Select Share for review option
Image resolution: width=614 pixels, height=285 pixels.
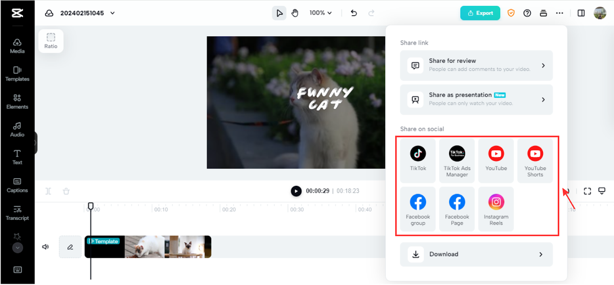coord(476,65)
